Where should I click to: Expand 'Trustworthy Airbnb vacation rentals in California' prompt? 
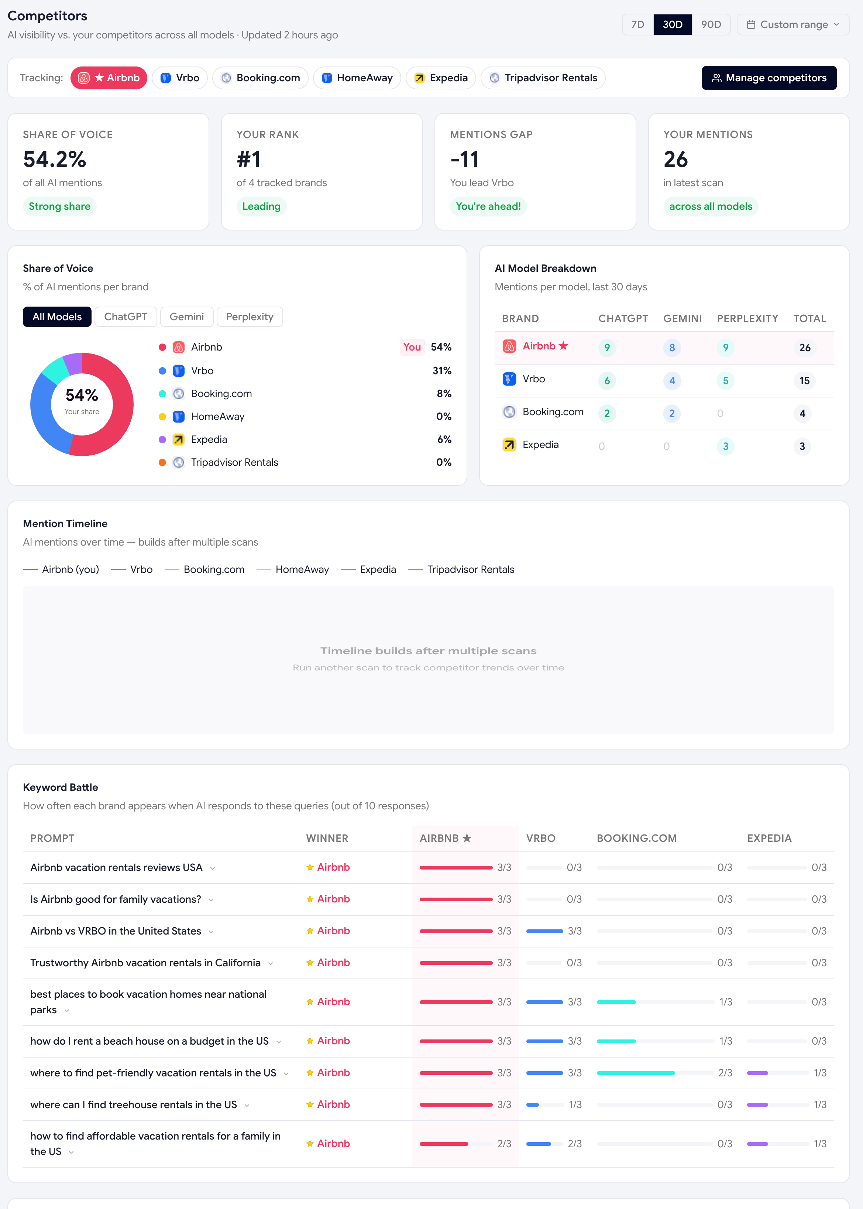point(271,964)
